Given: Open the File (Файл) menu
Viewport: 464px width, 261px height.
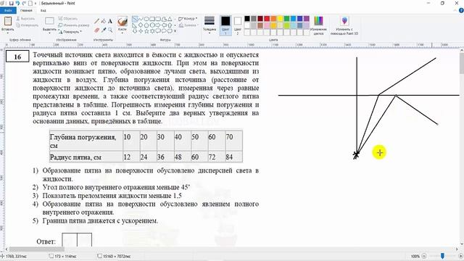Looking at the screenshot, I should click(8, 10).
